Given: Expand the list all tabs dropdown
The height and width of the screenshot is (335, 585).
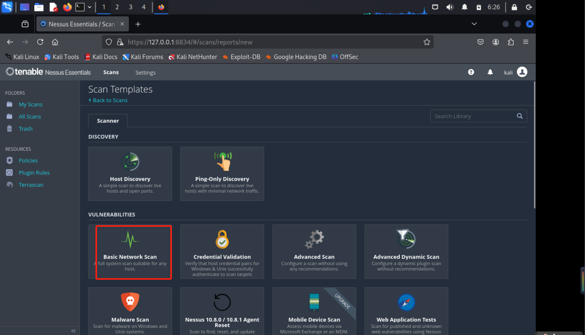Looking at the screenshot, I should point(474,24).
